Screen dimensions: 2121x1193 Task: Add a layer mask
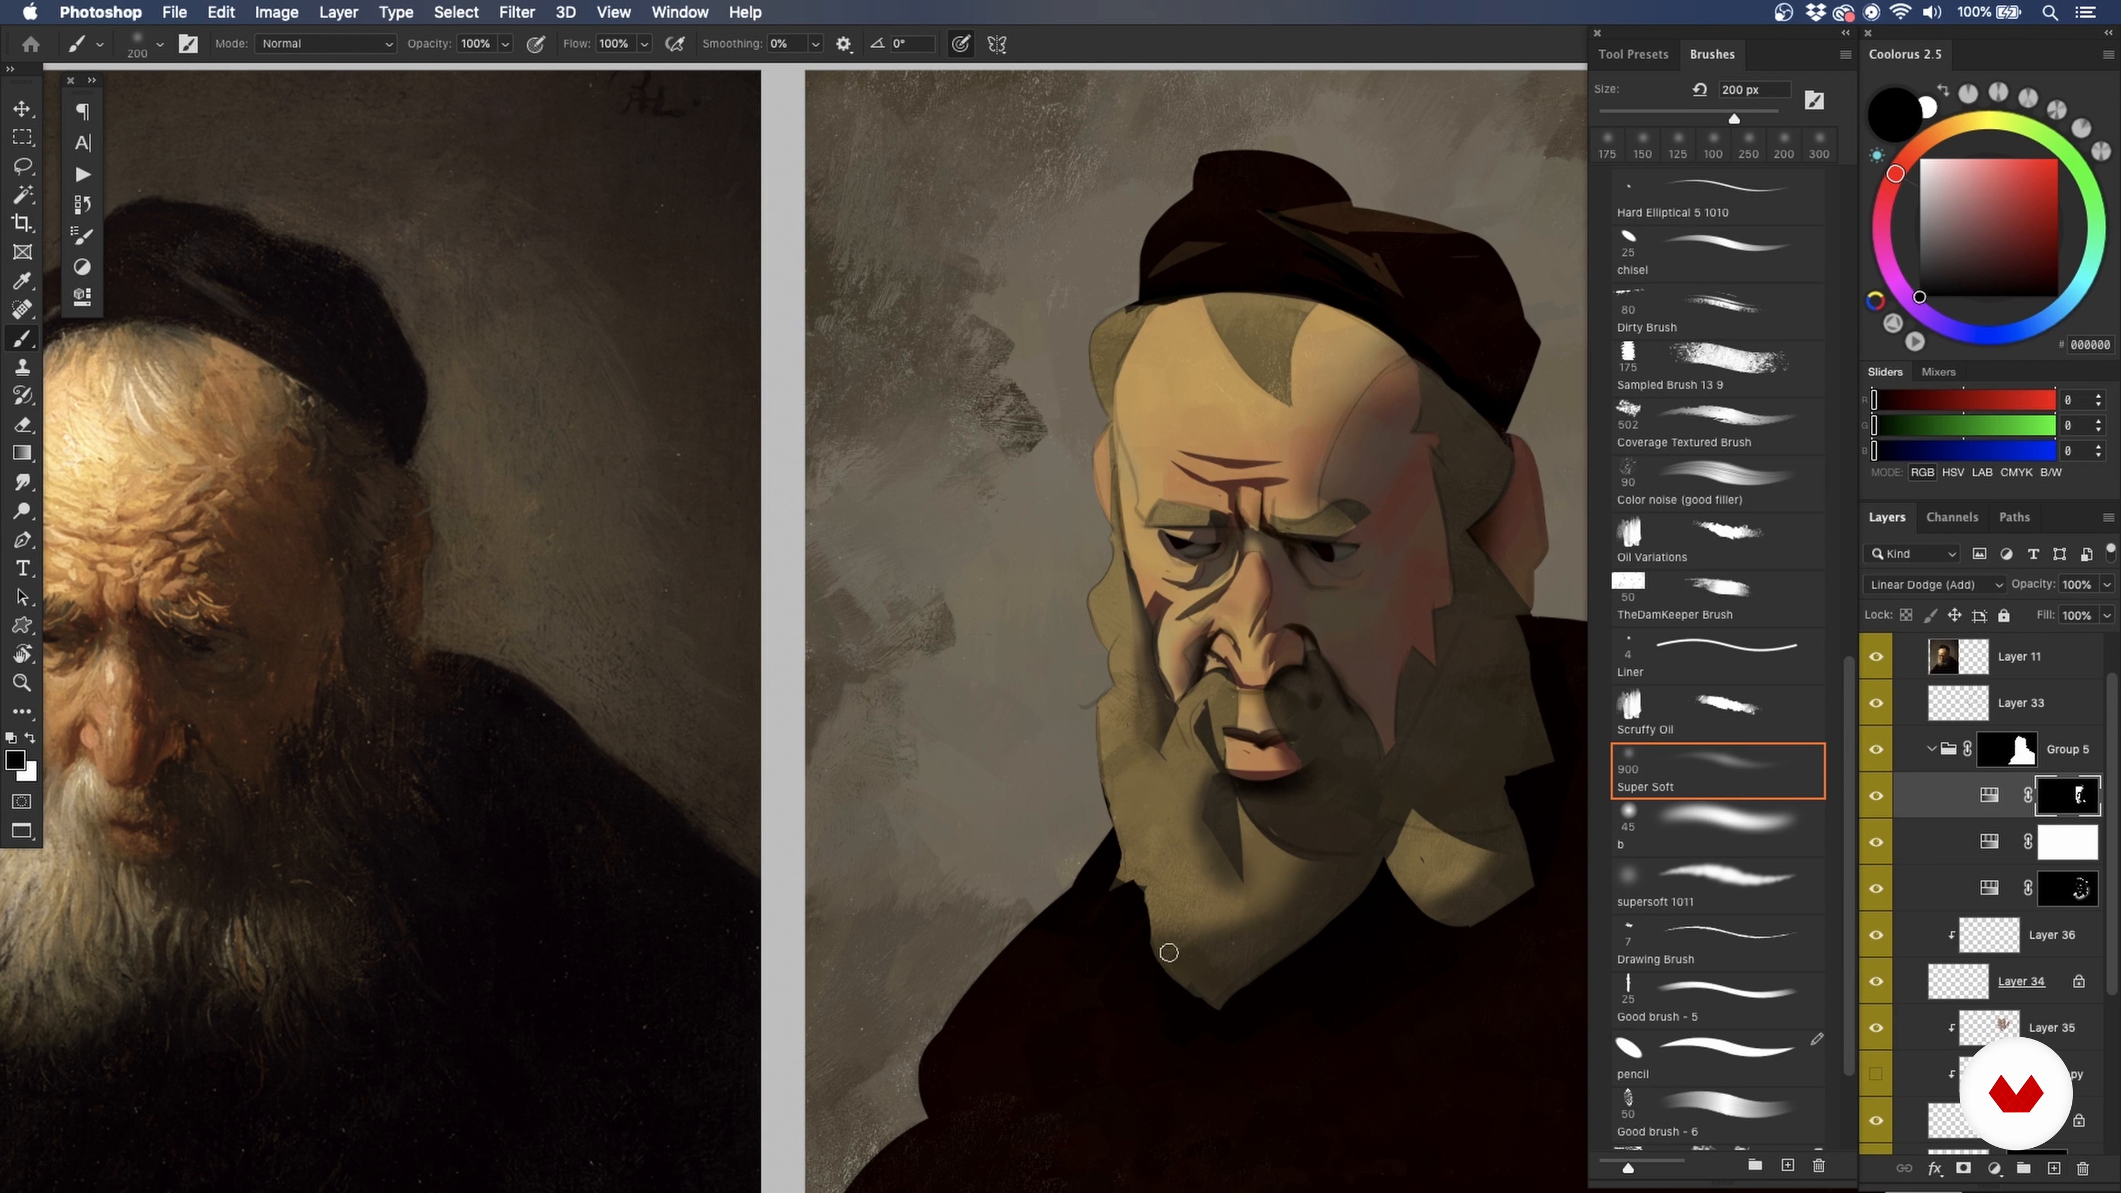point(1964,1168)
